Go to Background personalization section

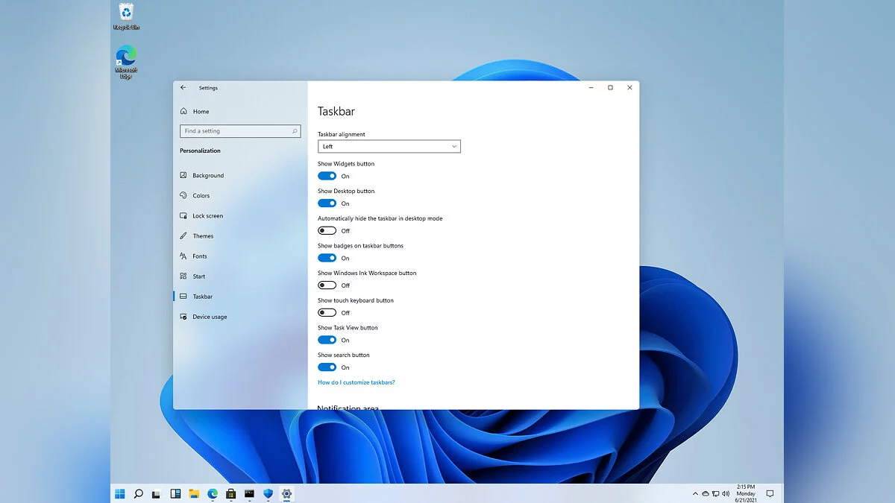[x=207, y=176]
